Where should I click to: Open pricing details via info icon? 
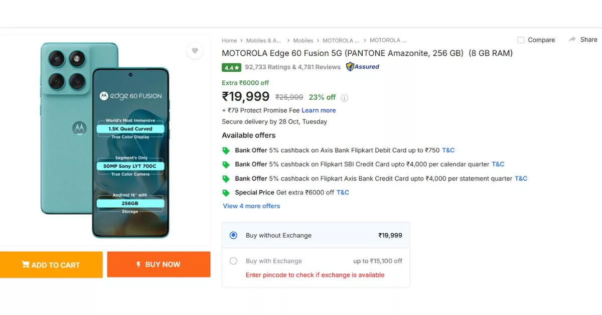(x=344, y=97)
